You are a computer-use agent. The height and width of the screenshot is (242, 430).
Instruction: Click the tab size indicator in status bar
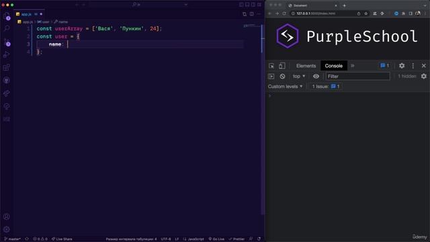coord(131,239)
